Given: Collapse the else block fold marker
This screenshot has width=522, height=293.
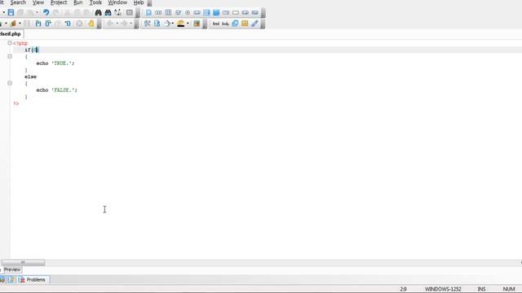Looking at the screenshot, I should click(10, 83).
